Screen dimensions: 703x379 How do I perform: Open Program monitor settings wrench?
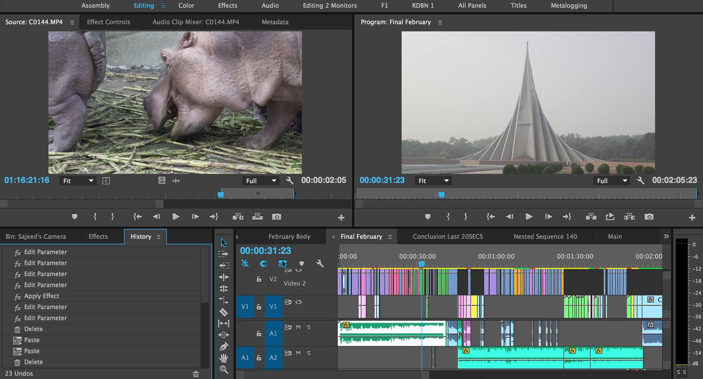(x=641, y=180)
